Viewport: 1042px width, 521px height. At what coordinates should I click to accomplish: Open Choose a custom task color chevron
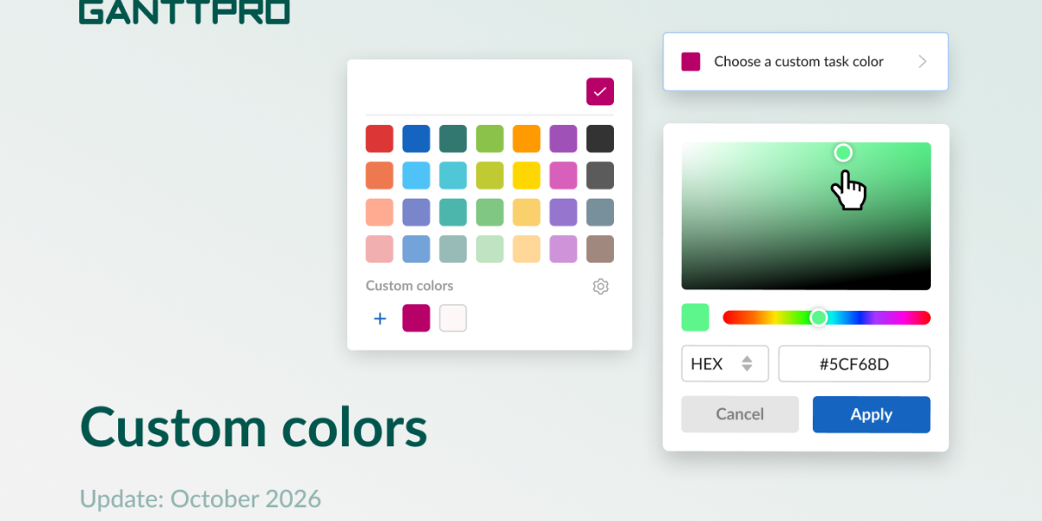click(922, 62)
